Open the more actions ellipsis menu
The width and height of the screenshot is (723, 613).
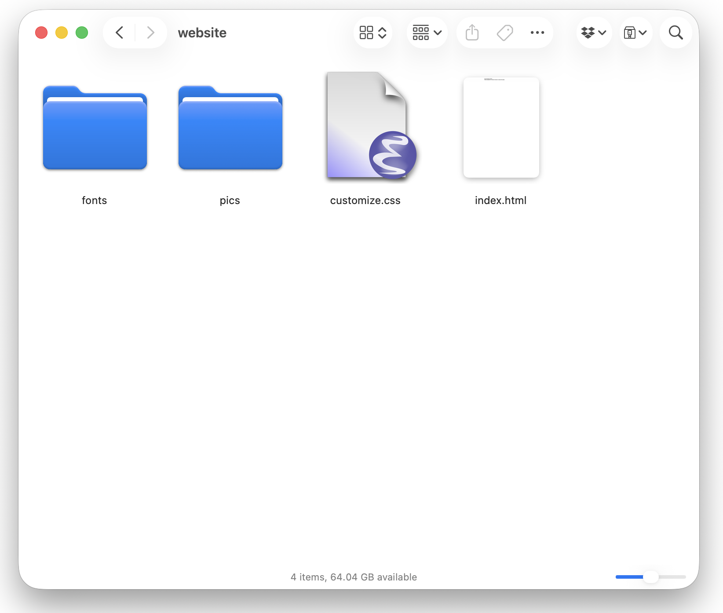(537, 33)
